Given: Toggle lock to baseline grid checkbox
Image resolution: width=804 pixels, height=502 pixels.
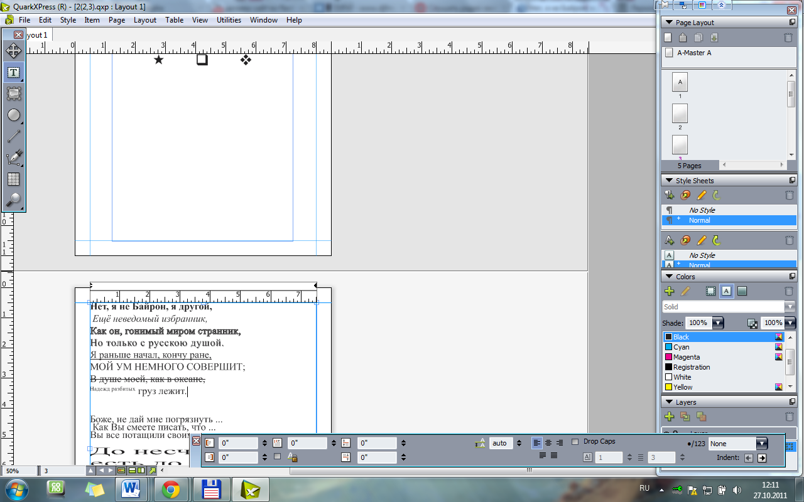Looking at the screenshot, I should point(277,457).
